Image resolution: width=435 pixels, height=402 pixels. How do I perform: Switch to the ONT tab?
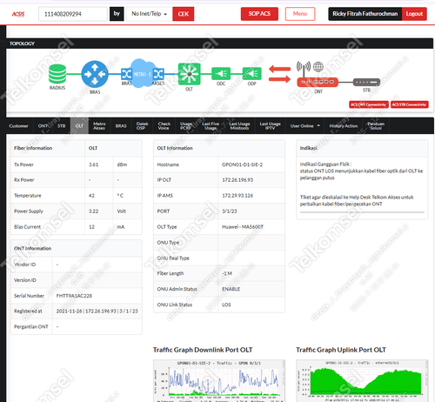pos(43,126)
